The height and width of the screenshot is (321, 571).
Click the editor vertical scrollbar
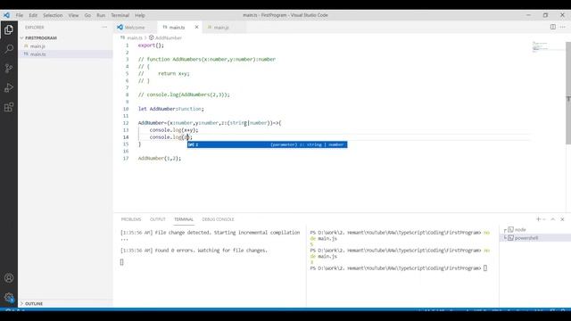(568, 93)
